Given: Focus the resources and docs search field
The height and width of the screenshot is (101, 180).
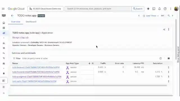Looking at the screenshot, I should [98, 9].
